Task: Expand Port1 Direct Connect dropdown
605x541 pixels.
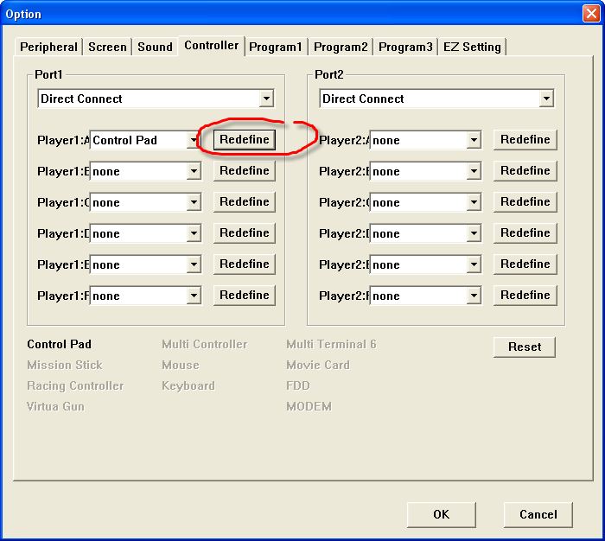Action: [266, 99]
